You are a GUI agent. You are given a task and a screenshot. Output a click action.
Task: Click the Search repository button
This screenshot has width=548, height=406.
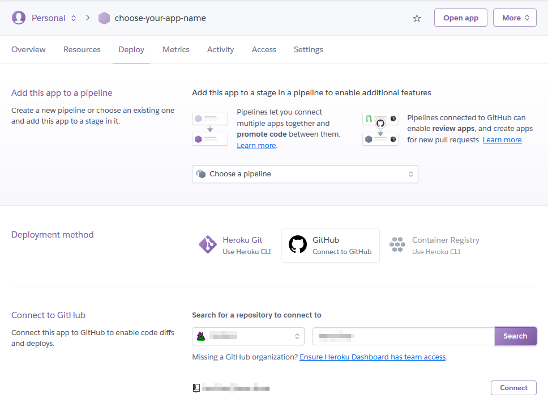[515, 336]
